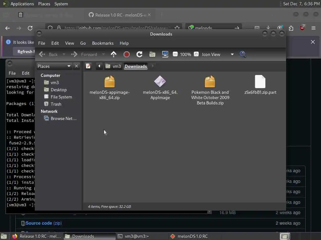Close the Release 1.0 RC melonDS tab
The image size is (321, 240).
(x=149, y=15)
